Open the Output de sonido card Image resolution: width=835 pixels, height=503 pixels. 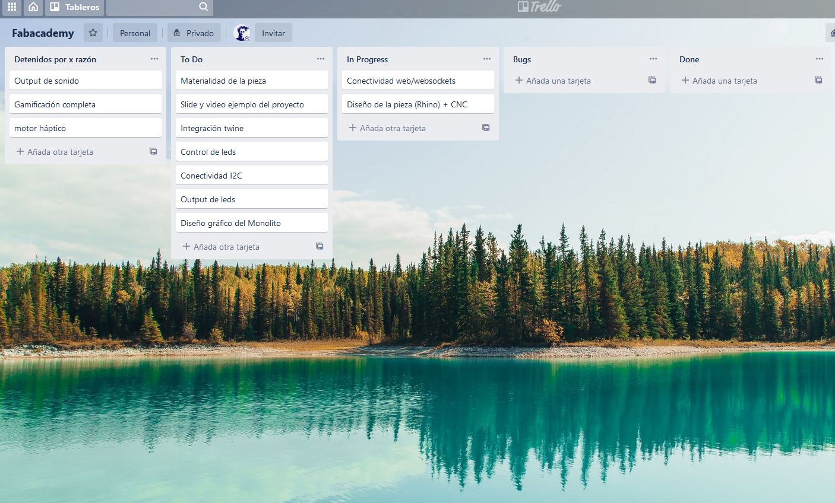pos(86,81)
